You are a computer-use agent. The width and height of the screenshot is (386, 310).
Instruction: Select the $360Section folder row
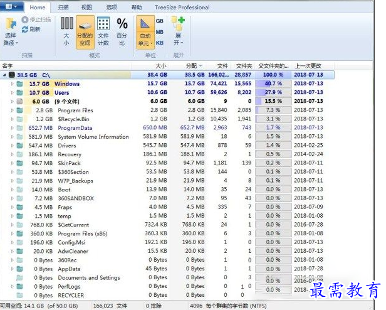point(167,172)
